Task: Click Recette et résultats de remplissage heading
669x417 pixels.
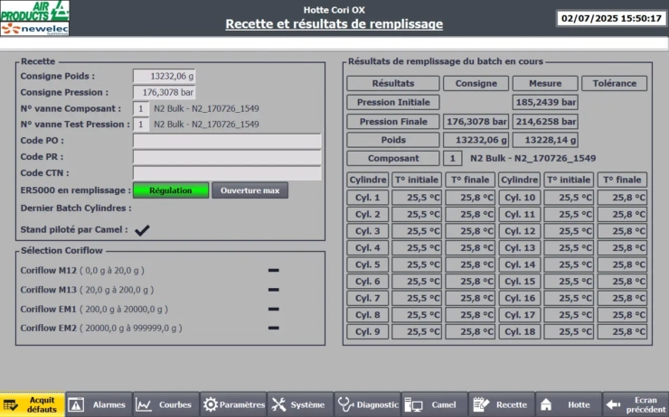Action: (334, 23)
